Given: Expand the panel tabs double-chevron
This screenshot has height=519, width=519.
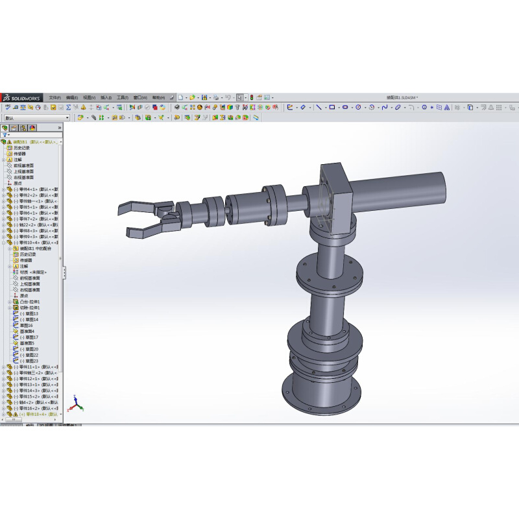Looking at the screenshot, I should [60, 128].
